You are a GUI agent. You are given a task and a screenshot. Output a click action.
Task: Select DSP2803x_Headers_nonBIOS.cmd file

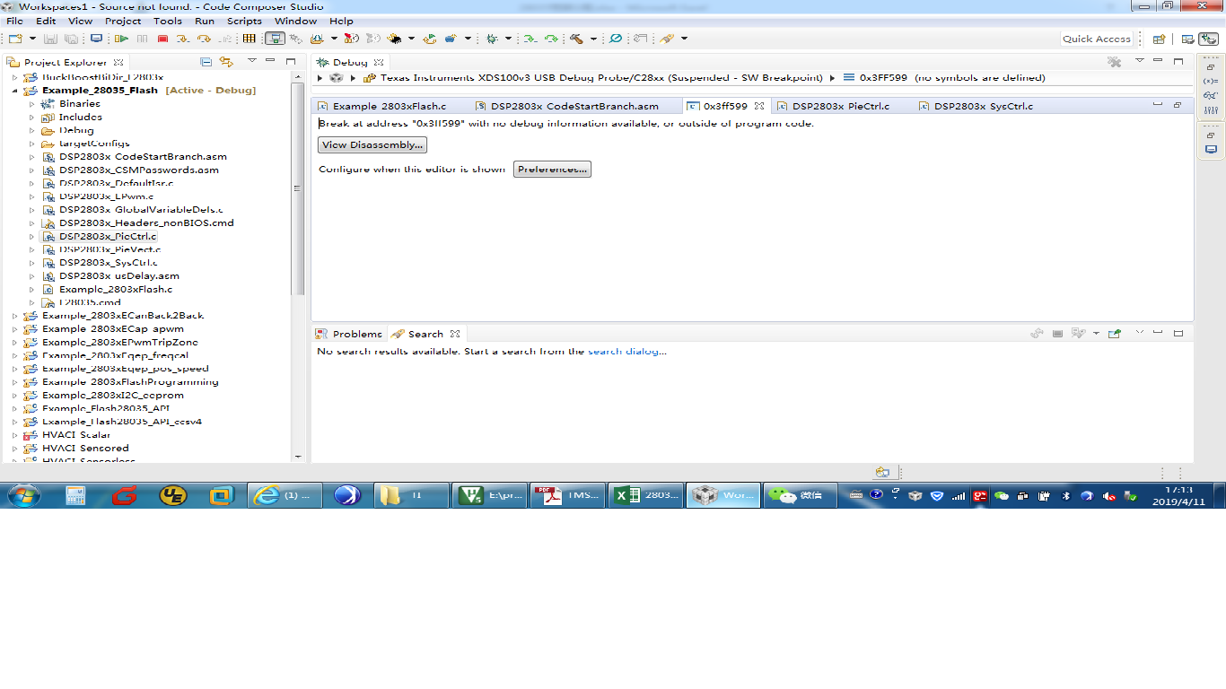point(146,223)
